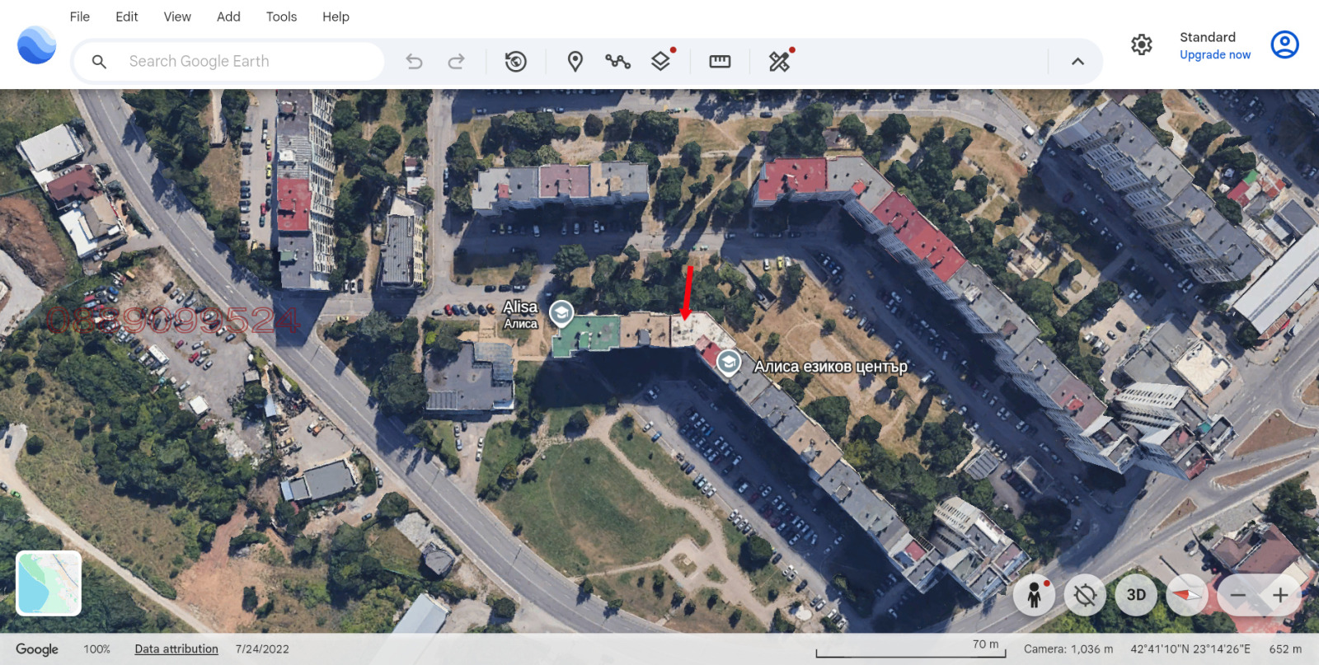Open the historical imagery clock icon
The width and height of the screenshot is (1319, 665).
pyautogui.click(x=515, y=61)
